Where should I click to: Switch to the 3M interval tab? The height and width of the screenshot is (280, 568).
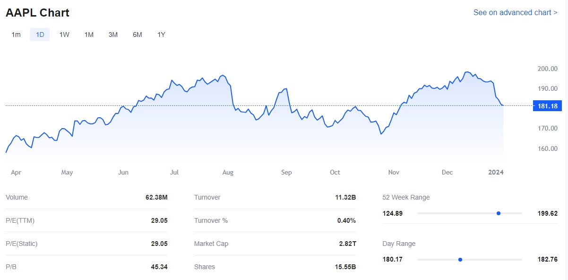[x=113, y=35]
